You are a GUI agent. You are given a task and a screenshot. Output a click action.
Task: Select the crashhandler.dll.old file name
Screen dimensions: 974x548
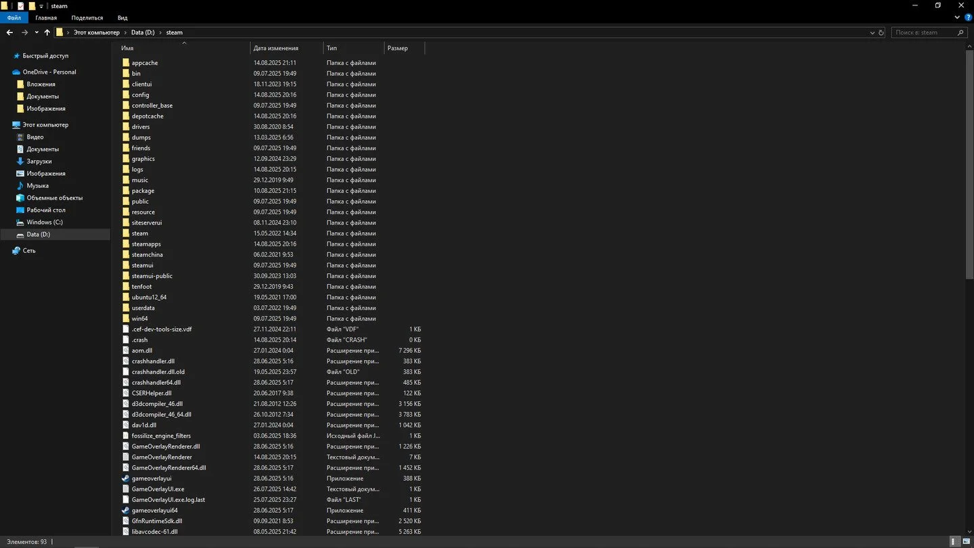tap(158, 371)
